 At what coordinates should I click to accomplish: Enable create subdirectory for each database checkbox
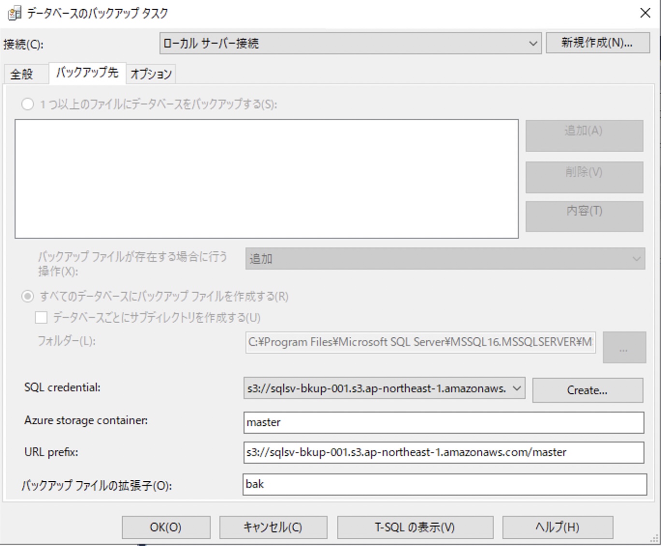pyautogui.click(x=42, y=317)
